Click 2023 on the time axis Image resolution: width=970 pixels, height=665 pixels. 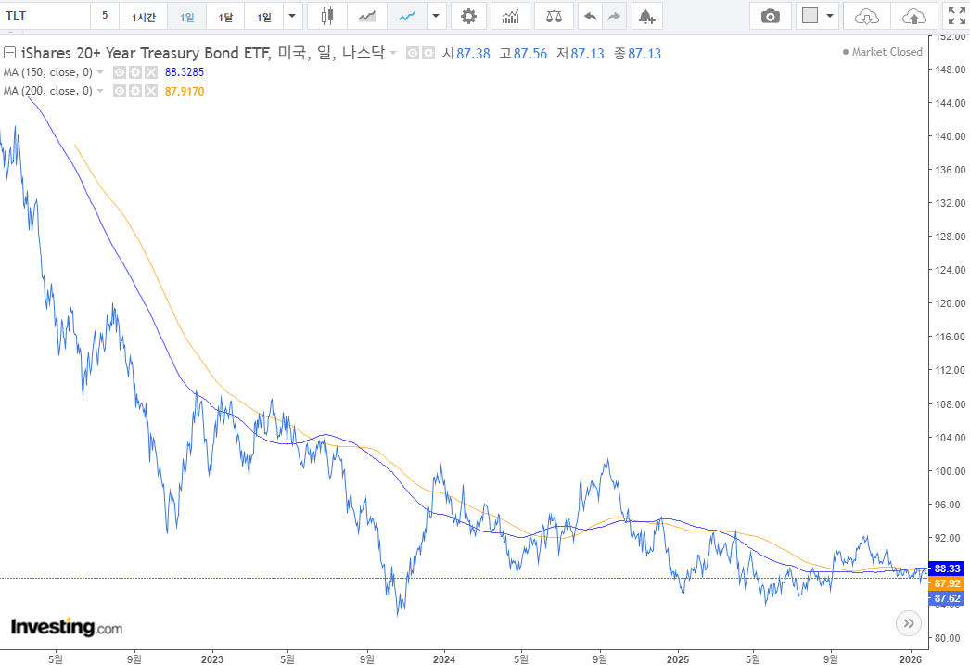212,659
